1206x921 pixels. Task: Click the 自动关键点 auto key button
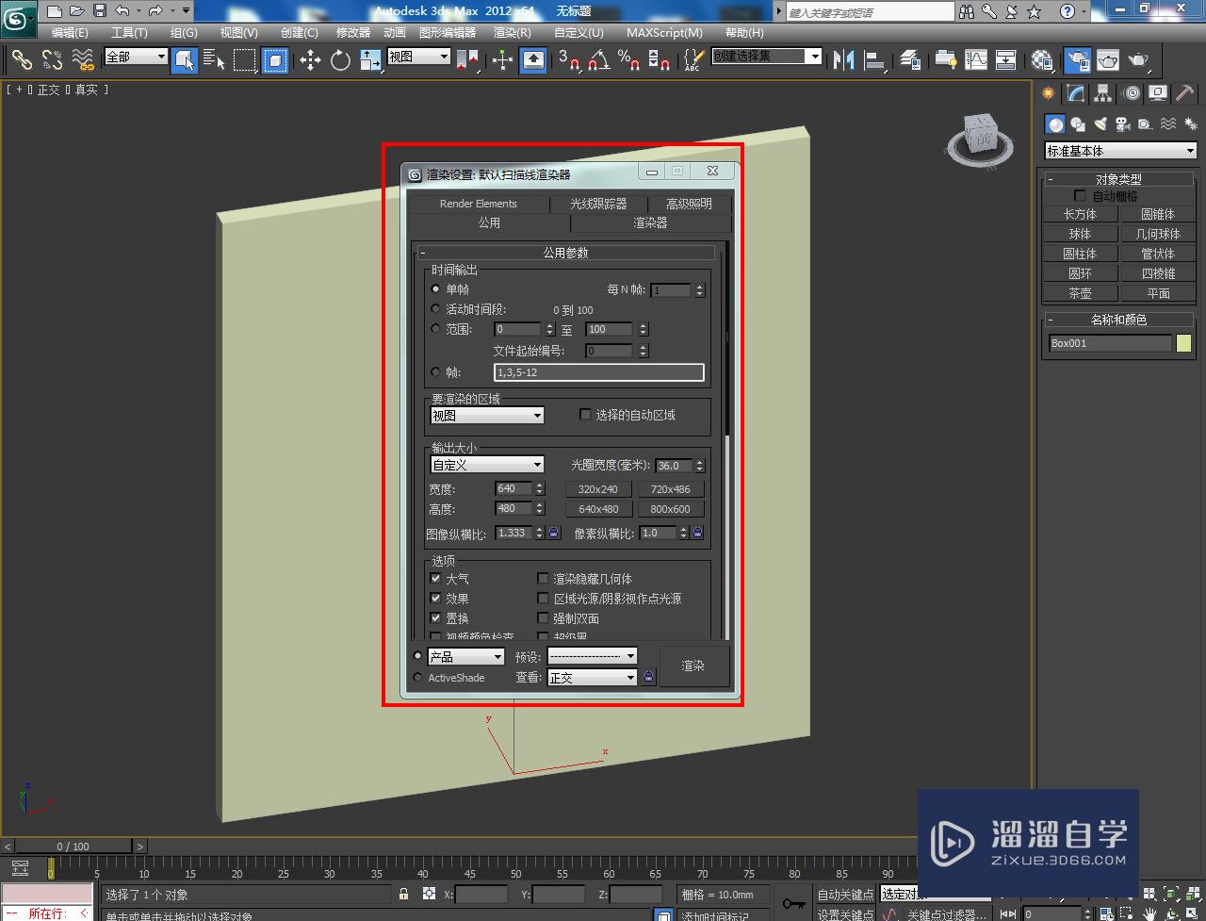(x=845, y=895)
